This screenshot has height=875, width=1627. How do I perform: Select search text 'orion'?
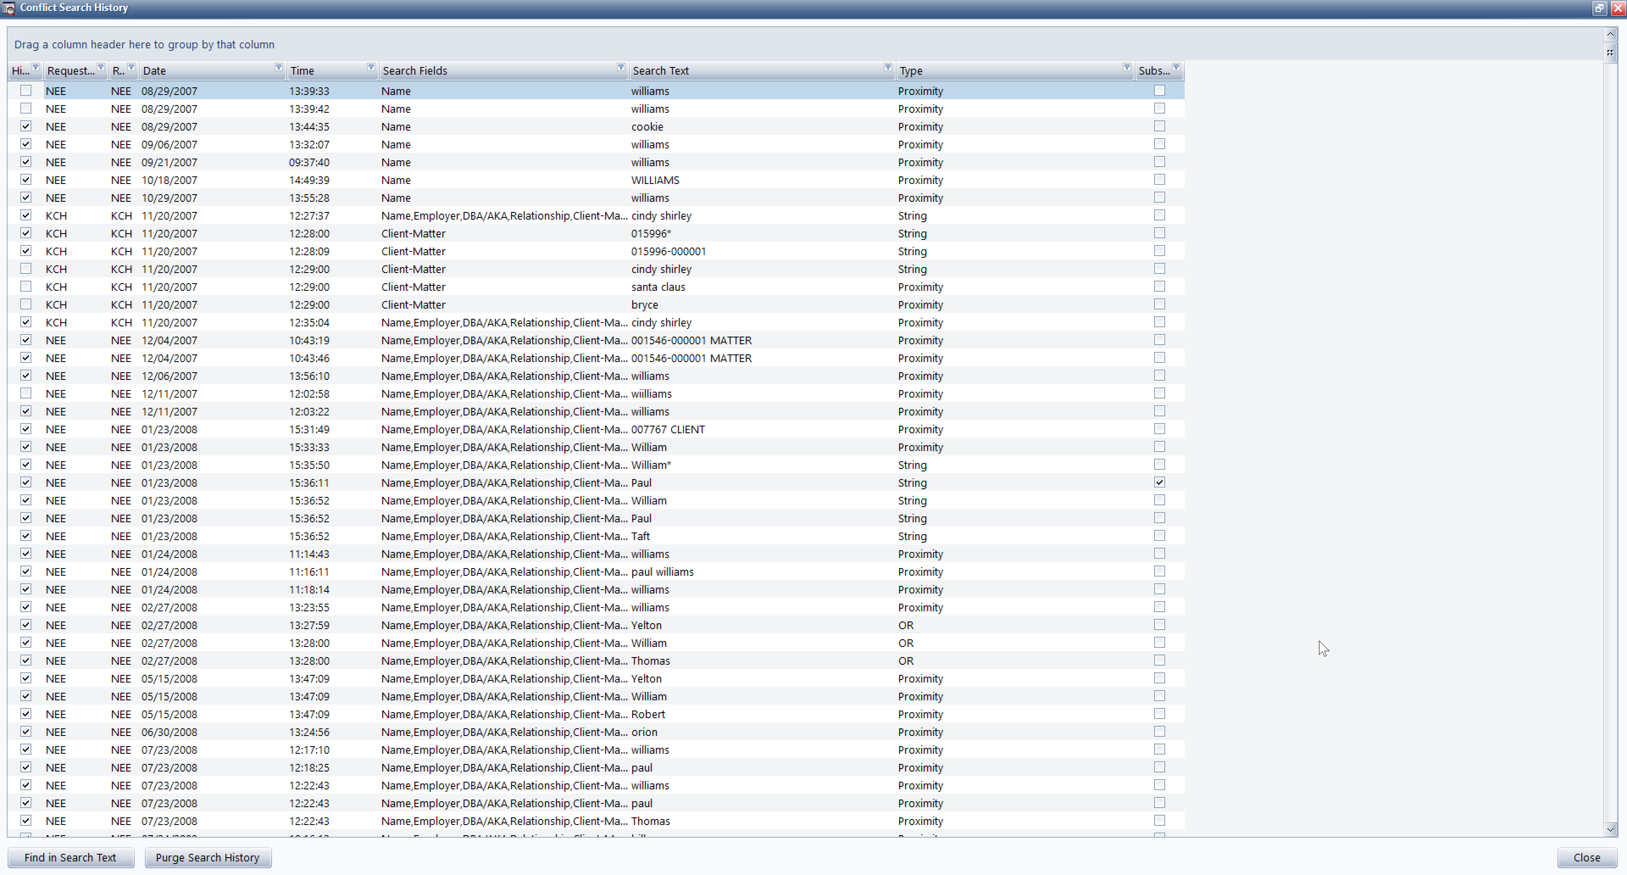point(644,732)
